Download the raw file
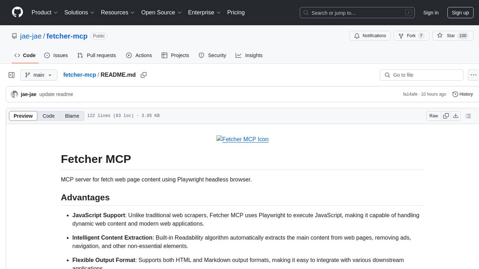Image resolution: width=479 pixels, height=269 pixels. pyautogui.click(x=456, y=116)
